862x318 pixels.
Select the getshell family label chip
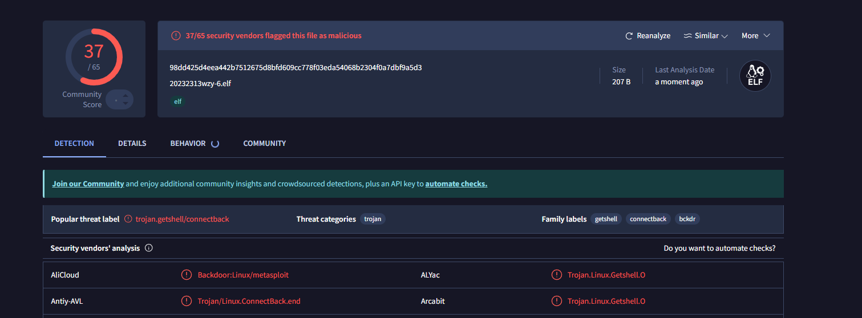[606, 219]
